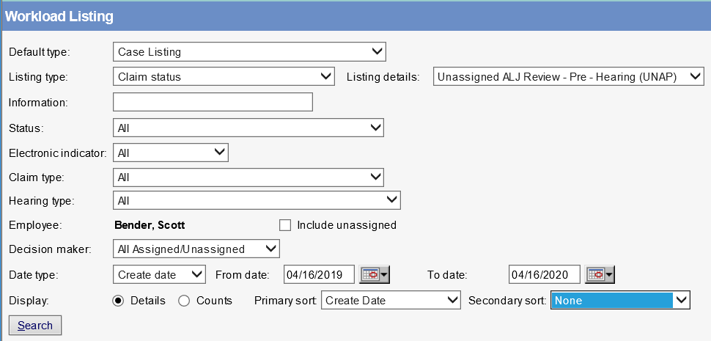Click the To date input field

[544, 274]
